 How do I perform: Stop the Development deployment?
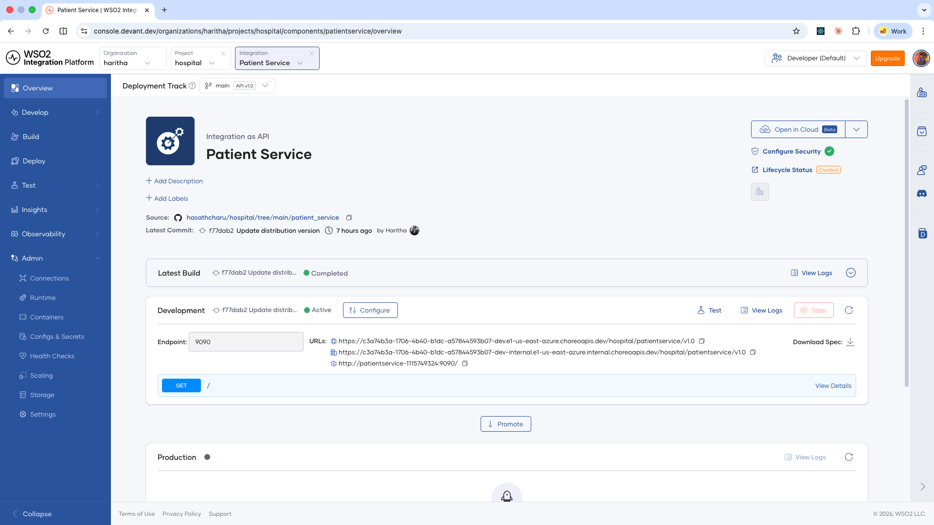(x=814, y=310)
